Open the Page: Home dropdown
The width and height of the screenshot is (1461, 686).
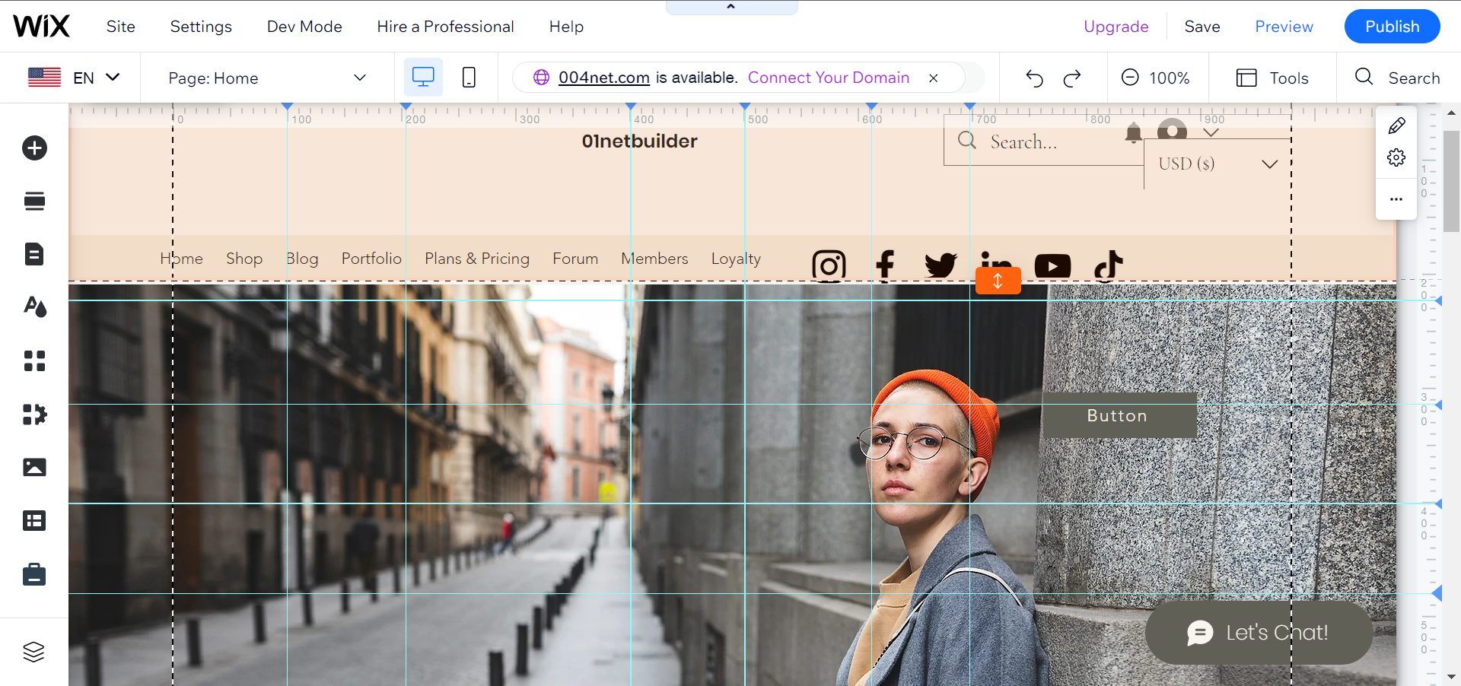(x=267, y=78)
